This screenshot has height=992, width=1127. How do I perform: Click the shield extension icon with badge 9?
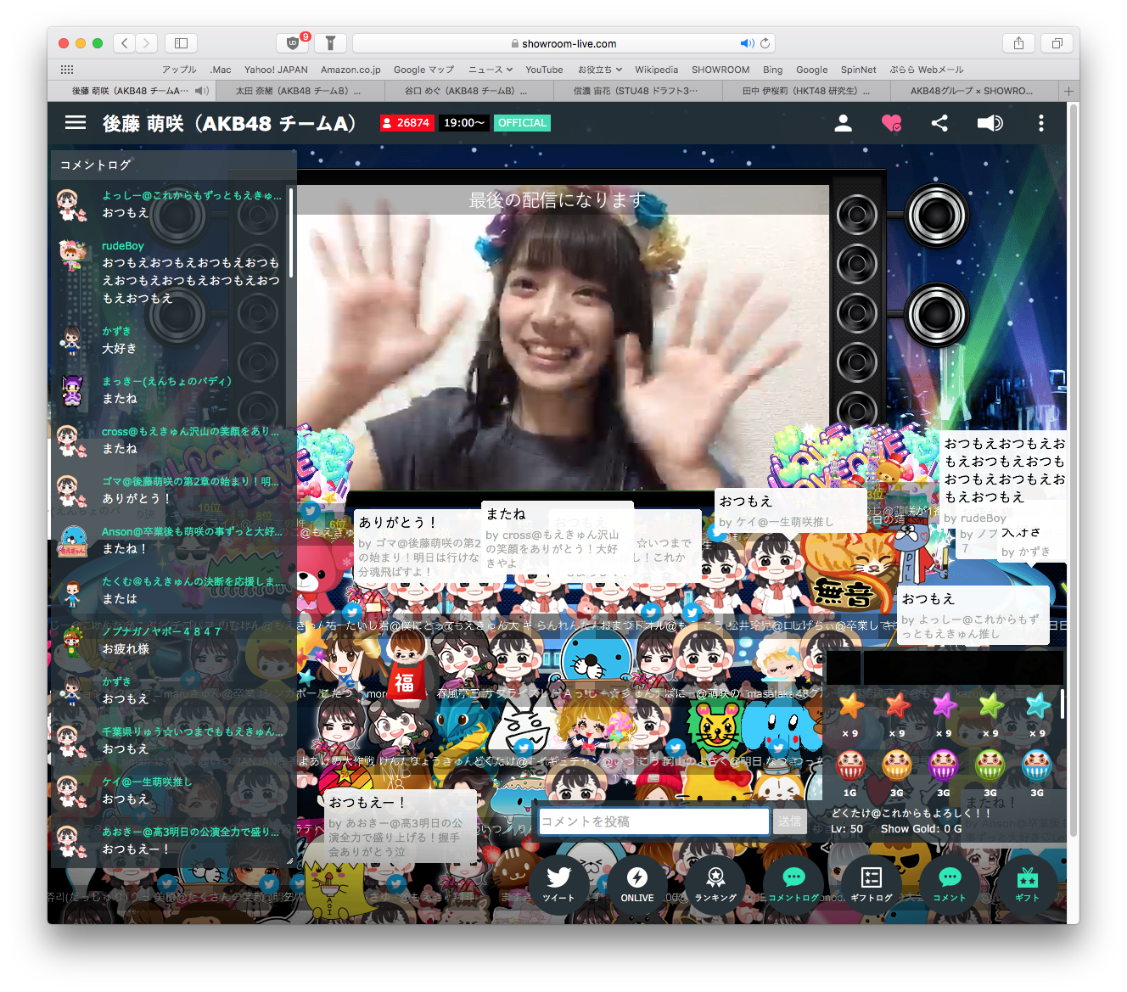294,43
